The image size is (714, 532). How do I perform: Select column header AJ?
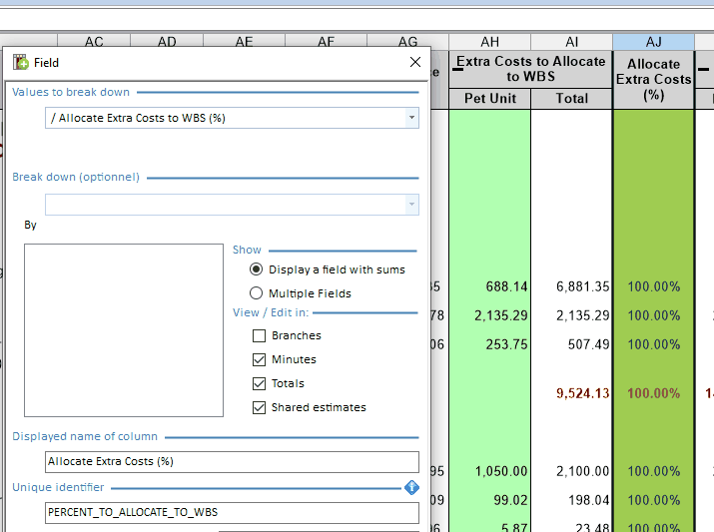point(653,41)
